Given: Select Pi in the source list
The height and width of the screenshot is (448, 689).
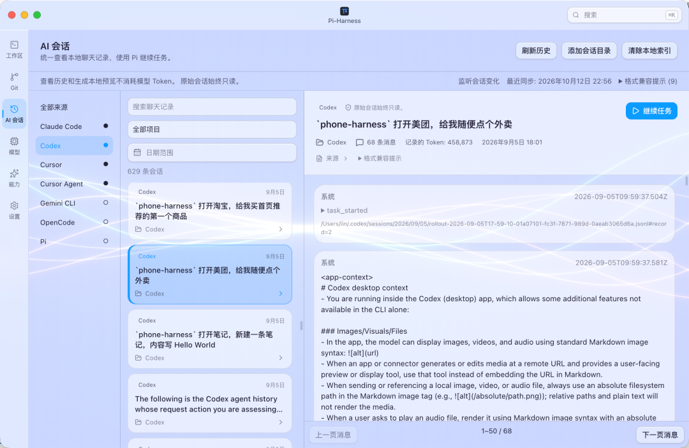Looking at the screenshot, I should [74, 241].
